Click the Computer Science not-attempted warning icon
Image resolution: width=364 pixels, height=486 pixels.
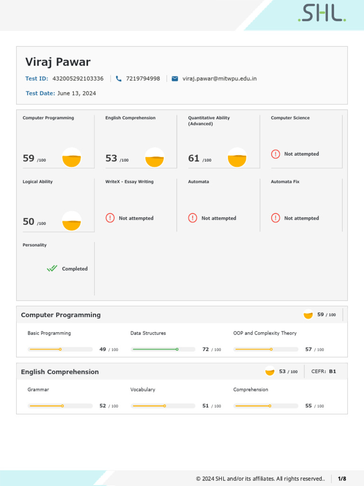[275, 154]
